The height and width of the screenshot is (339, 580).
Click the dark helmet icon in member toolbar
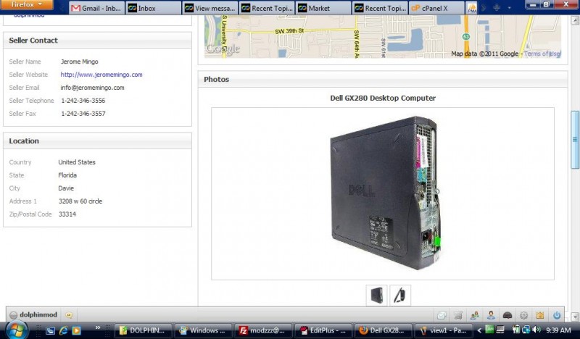pyautogui.click(x=507, y=315)
